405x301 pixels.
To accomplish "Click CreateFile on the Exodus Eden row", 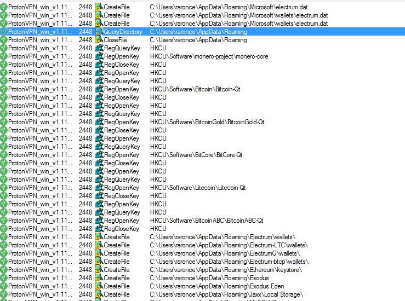I will tap(117, 286).
